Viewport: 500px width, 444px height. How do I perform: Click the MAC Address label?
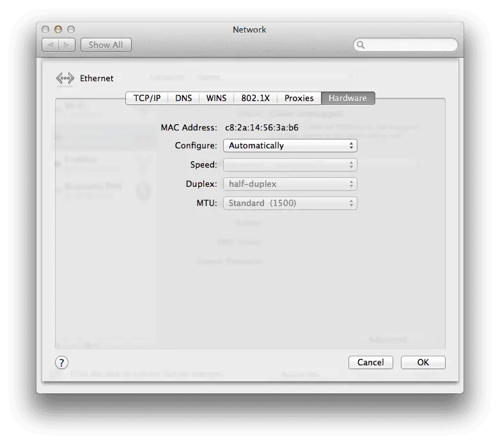pyautogui.click(x=189, y=127)
